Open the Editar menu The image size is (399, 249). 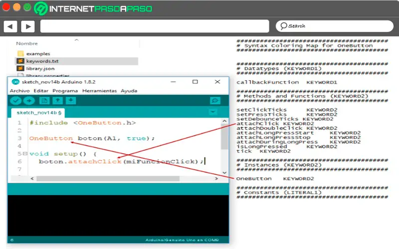[x=41, y=91]
